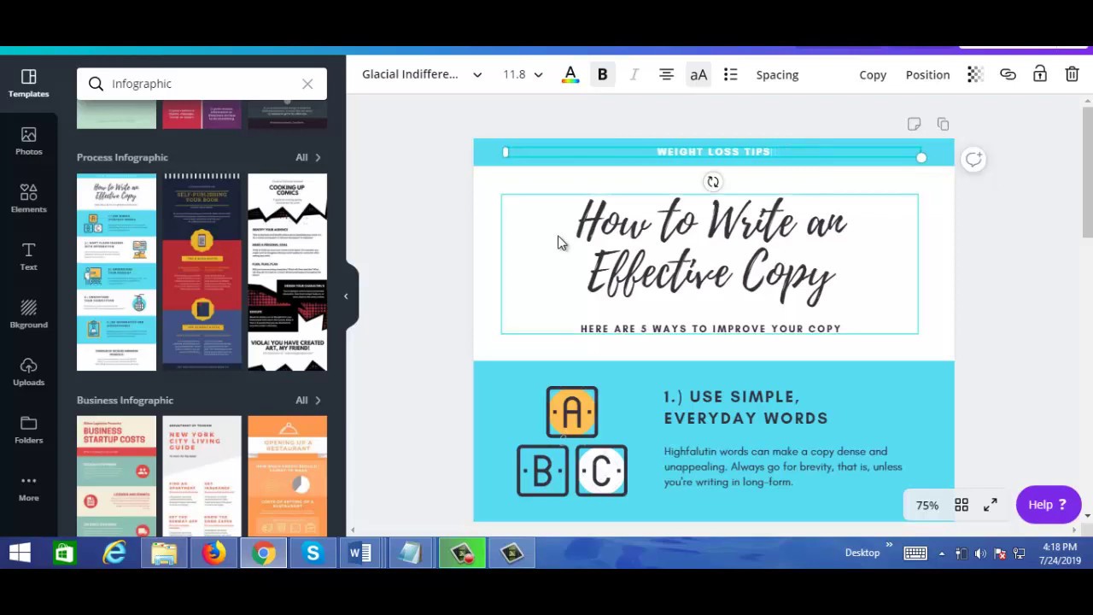Open the text color picker
Screen dimensions: 1093x615
click(x=570, y=74)
